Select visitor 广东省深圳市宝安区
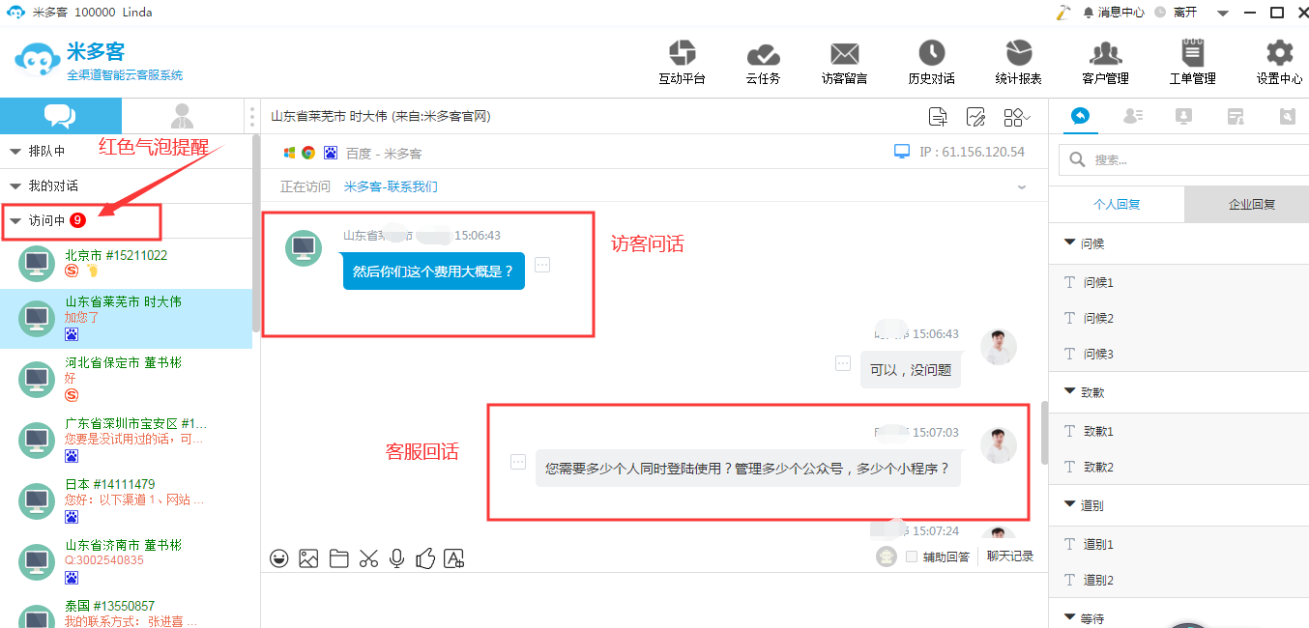 pos(126,438)
